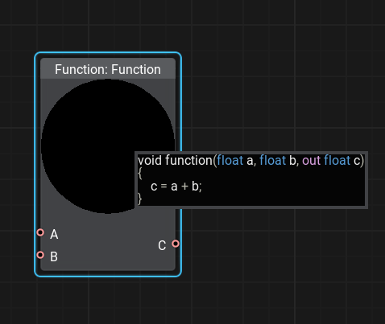385x324 pixels.
Task: Click the "float" keyword after out
Action: click(x=337, y=161)
